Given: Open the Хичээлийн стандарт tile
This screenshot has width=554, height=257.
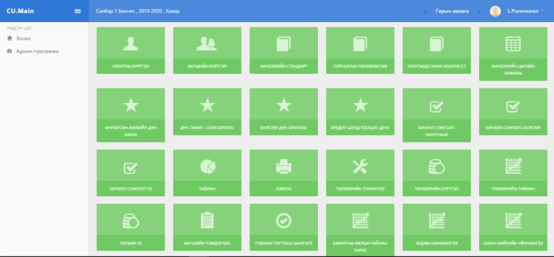Looking at the screenshot, I should click(x=284, y=50).
